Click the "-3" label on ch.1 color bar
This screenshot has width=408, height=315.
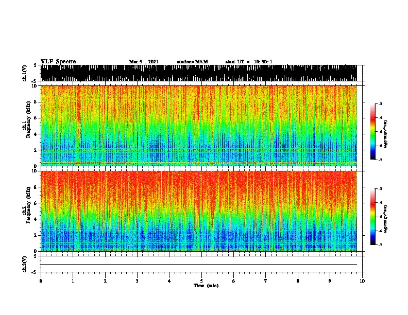coord(380,104)
